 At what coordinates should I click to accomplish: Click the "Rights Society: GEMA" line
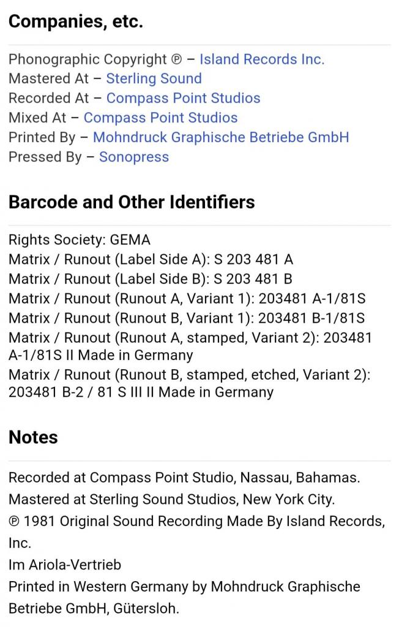tap(80, 240)
